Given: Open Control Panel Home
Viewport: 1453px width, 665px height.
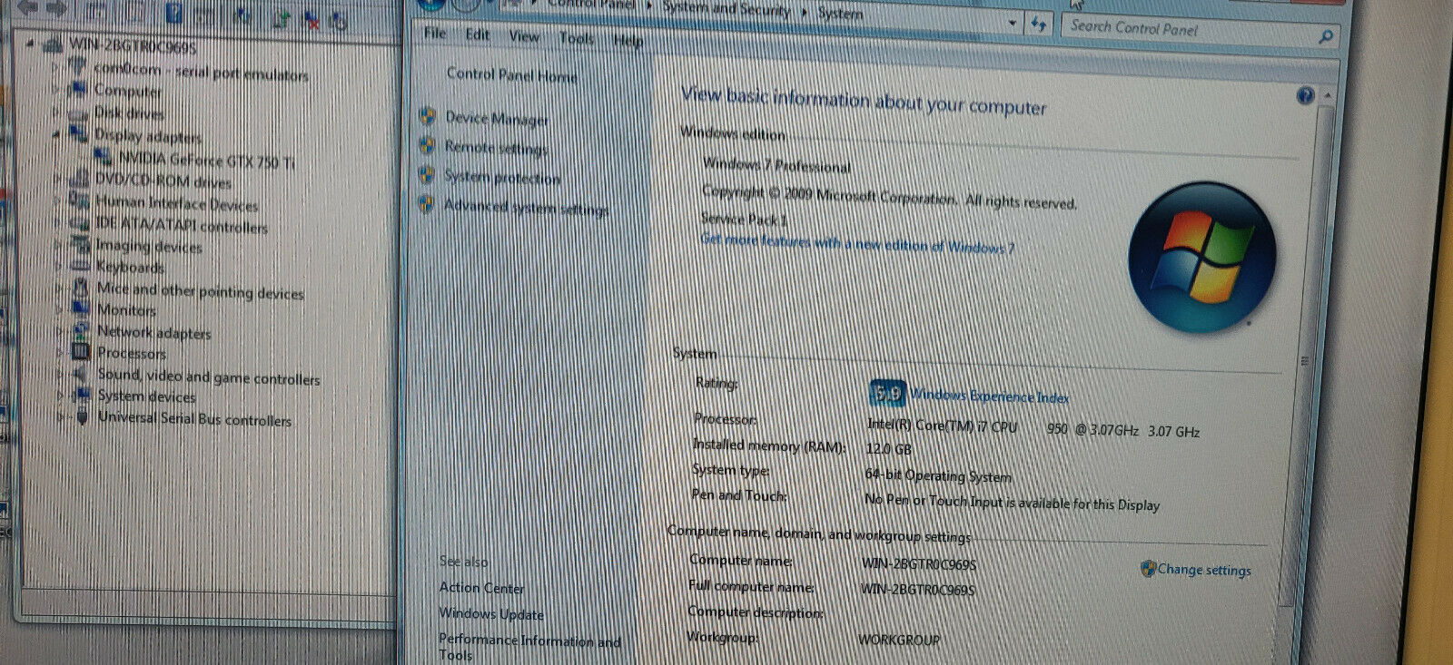Looking at the screenshot, I should click(x=511, y=74).
